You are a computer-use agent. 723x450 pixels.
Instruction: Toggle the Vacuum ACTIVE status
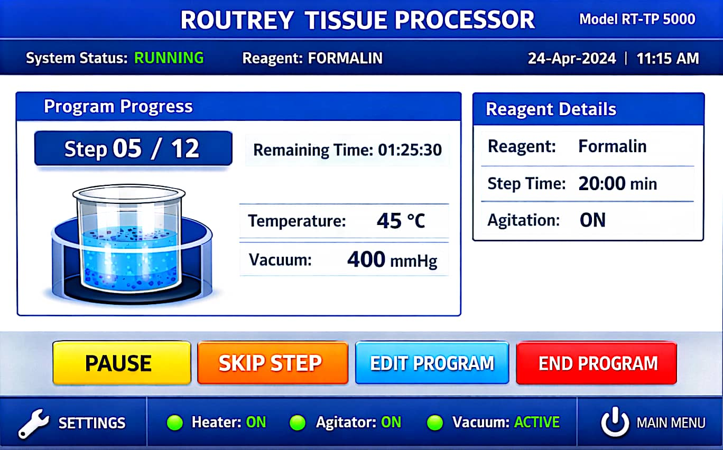point(537,423)
